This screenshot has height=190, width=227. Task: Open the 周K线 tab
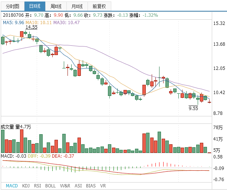56,6
